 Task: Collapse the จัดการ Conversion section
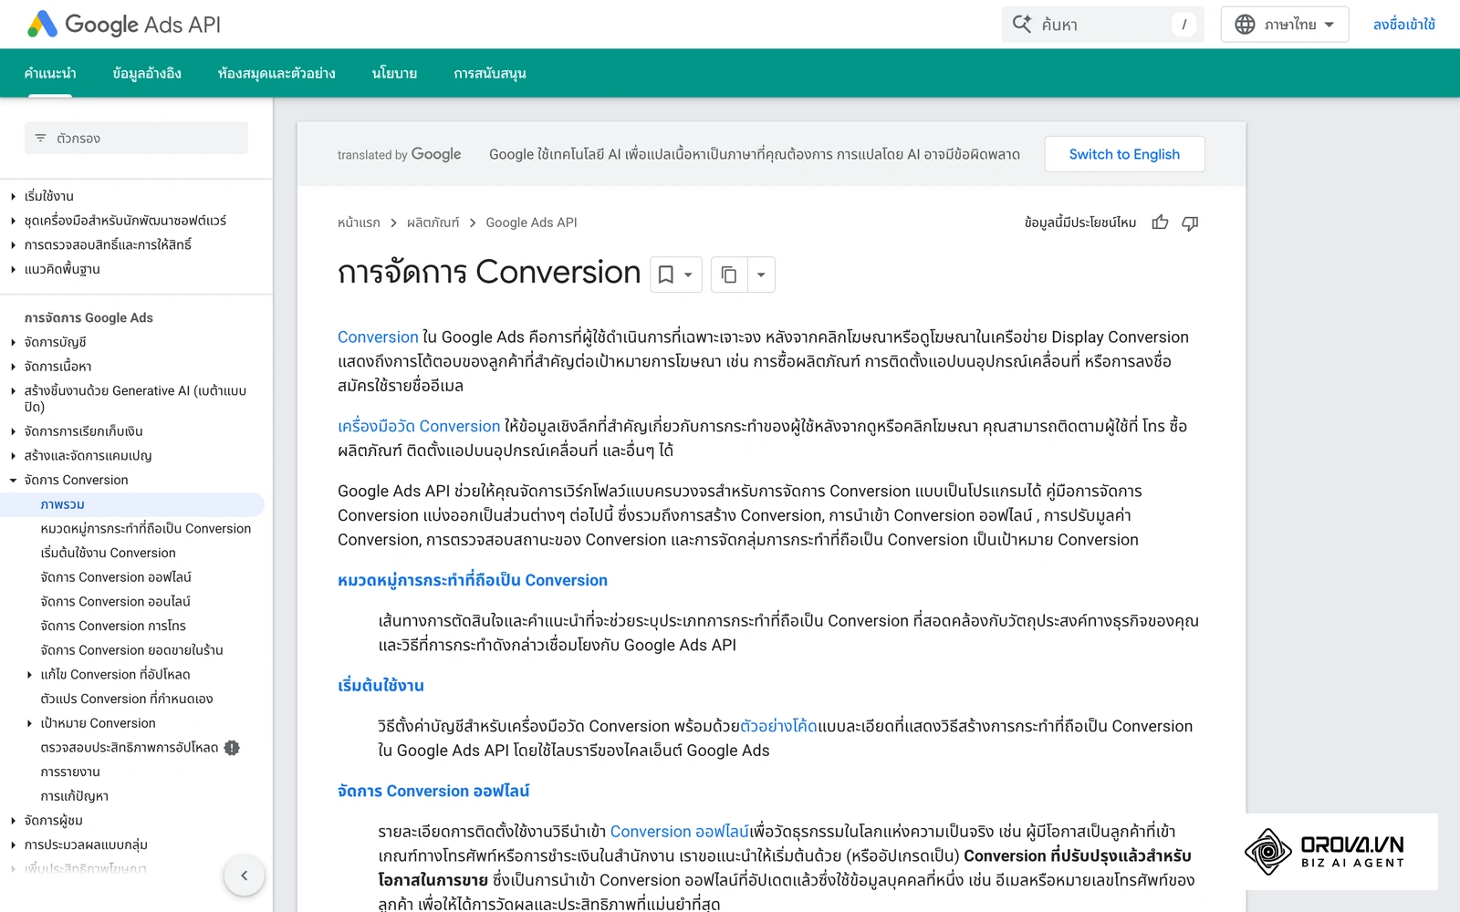[x=13, y=480]
